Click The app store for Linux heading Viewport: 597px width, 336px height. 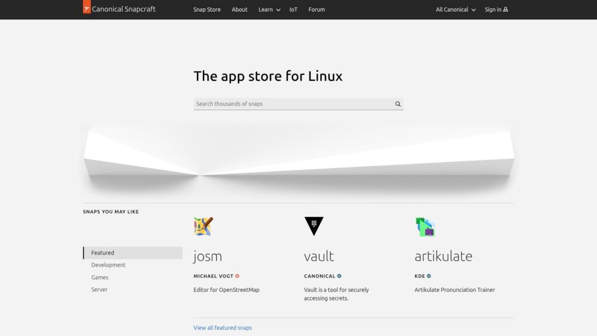pyautogui.click(x=268, y=76)
